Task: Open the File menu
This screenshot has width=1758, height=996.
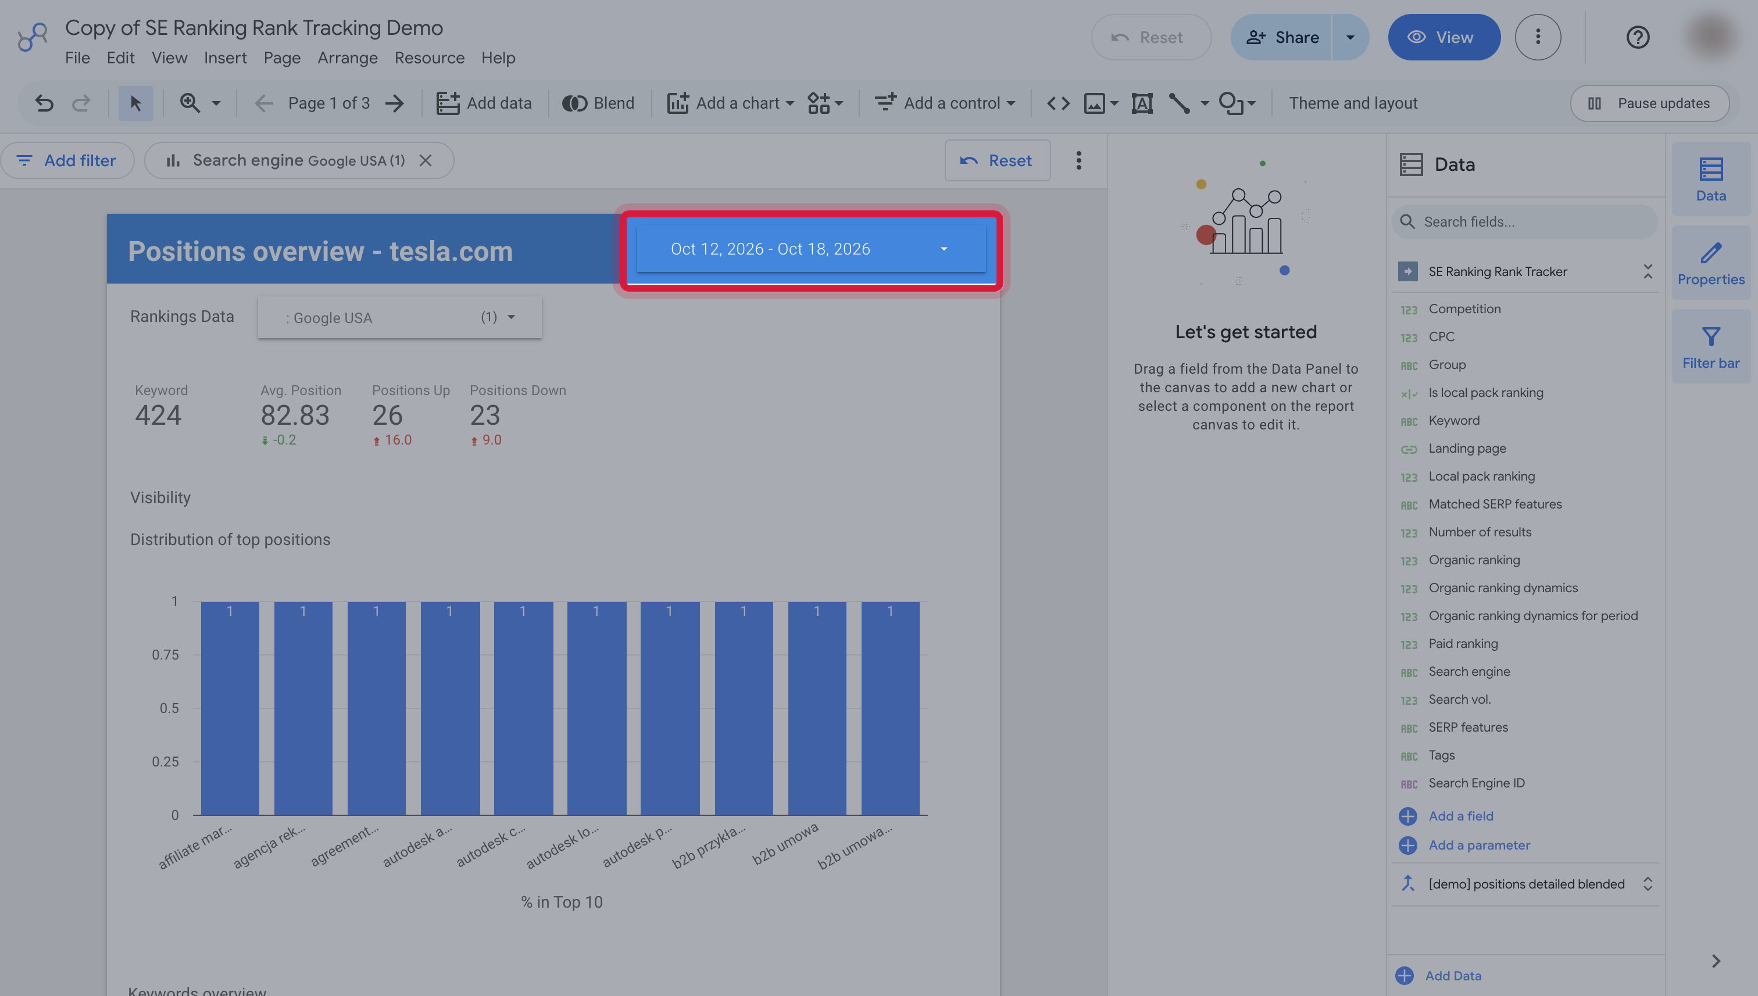Action: click(77, 58)
